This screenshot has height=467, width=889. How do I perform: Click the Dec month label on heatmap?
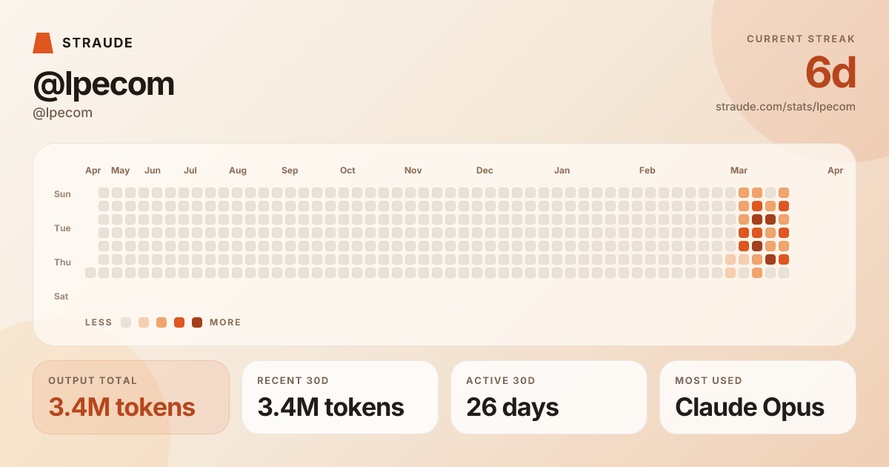coord(485,170)
